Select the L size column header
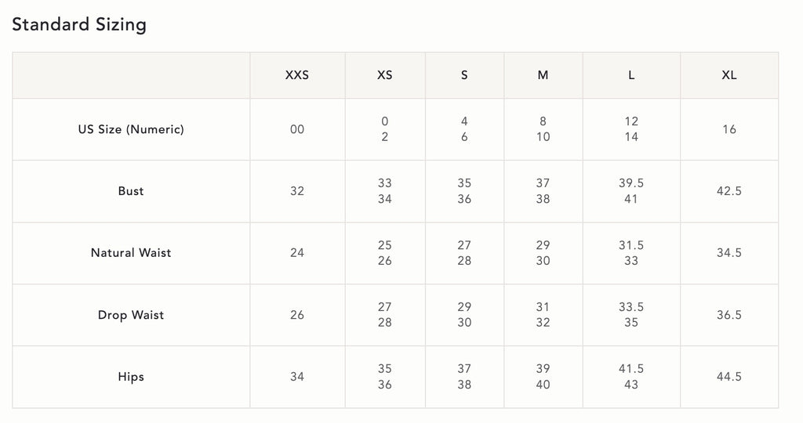 click(631, 75)
